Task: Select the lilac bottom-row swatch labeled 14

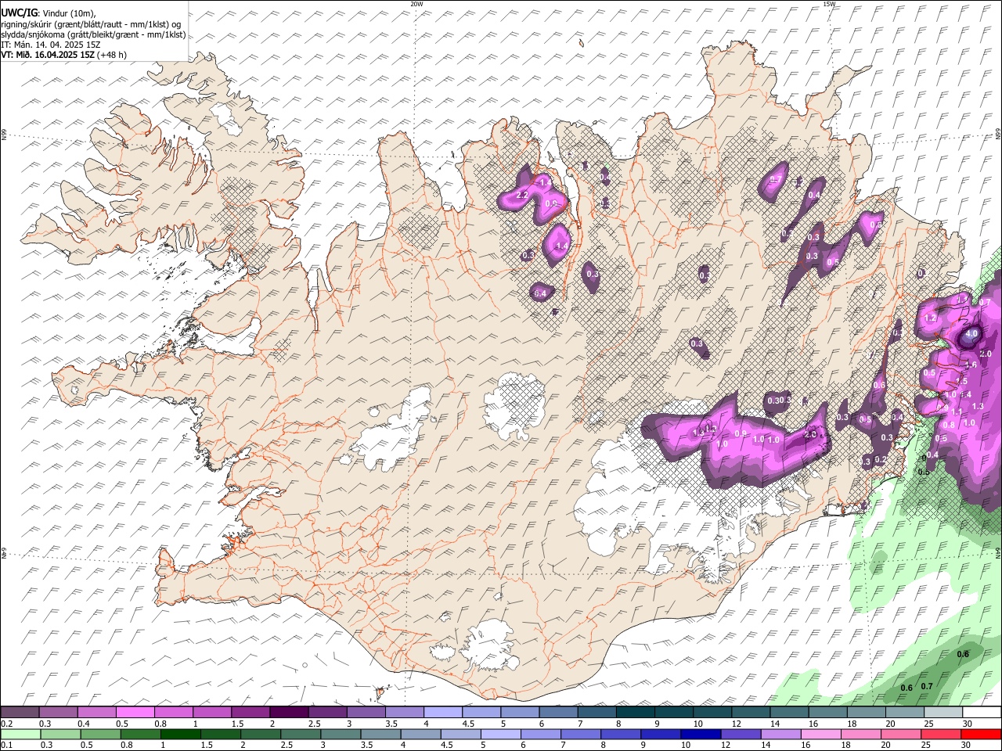Action: 780,734
